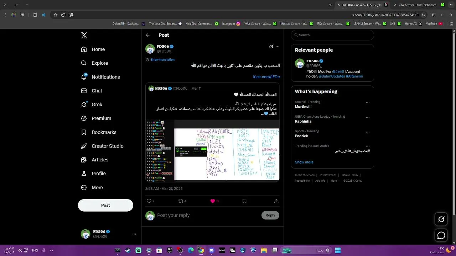Click Show translation
This screenshot has width=456, height=256.
(x=162, y=60)
